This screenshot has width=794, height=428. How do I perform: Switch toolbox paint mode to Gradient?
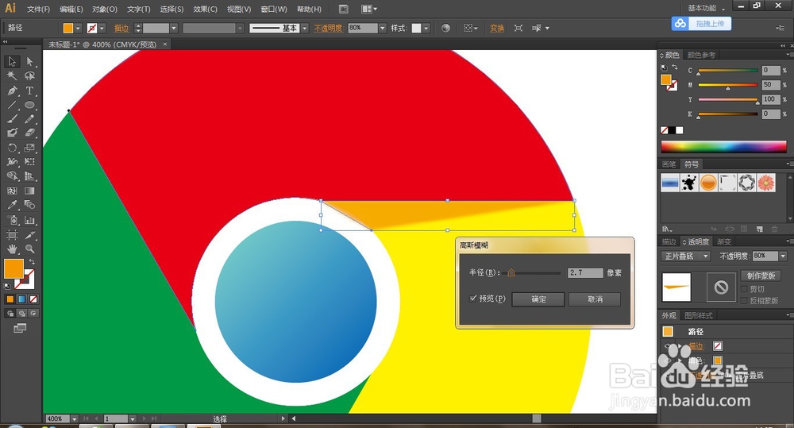(21, 299)
